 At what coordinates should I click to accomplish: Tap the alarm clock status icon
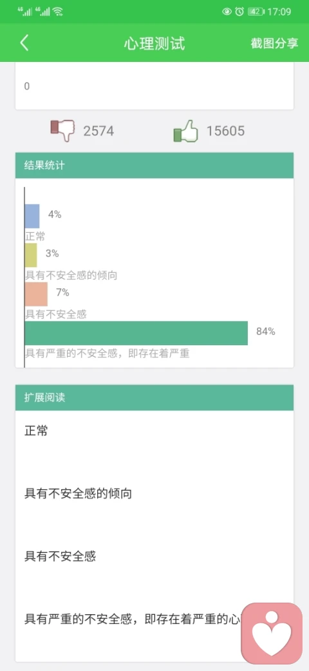(239, 12)
